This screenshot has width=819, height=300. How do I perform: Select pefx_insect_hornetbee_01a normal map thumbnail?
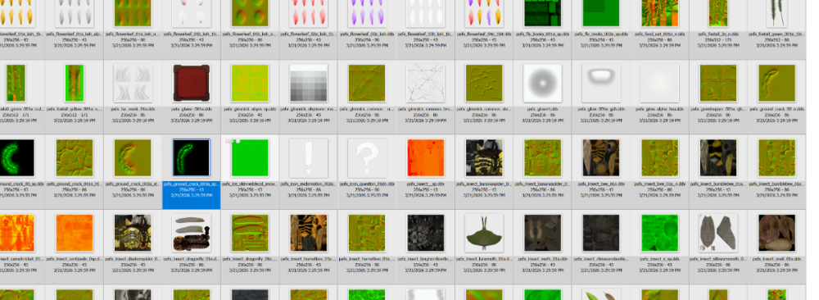[367, 233]
